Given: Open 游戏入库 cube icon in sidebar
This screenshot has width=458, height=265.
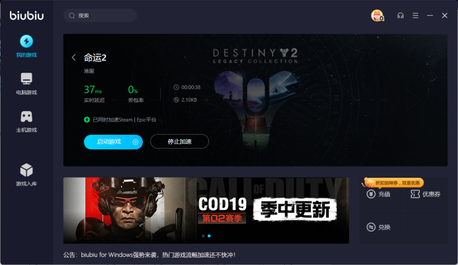Looking at the screenshot, I should (26, 170).
